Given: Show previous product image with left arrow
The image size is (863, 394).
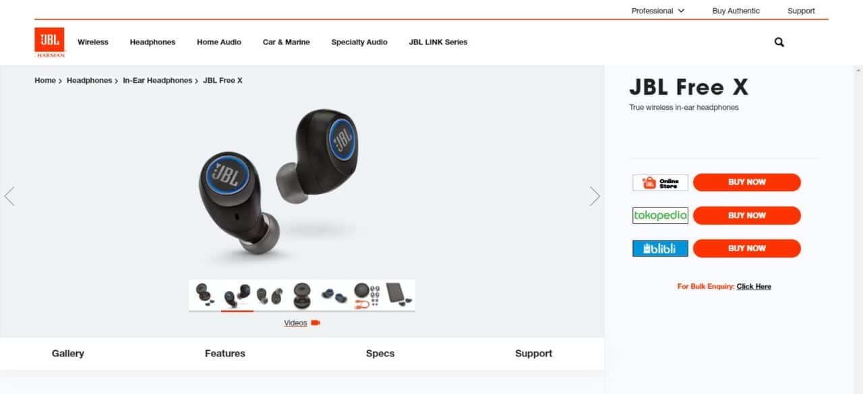Looking at the screenshot, I should pos(9,196).
